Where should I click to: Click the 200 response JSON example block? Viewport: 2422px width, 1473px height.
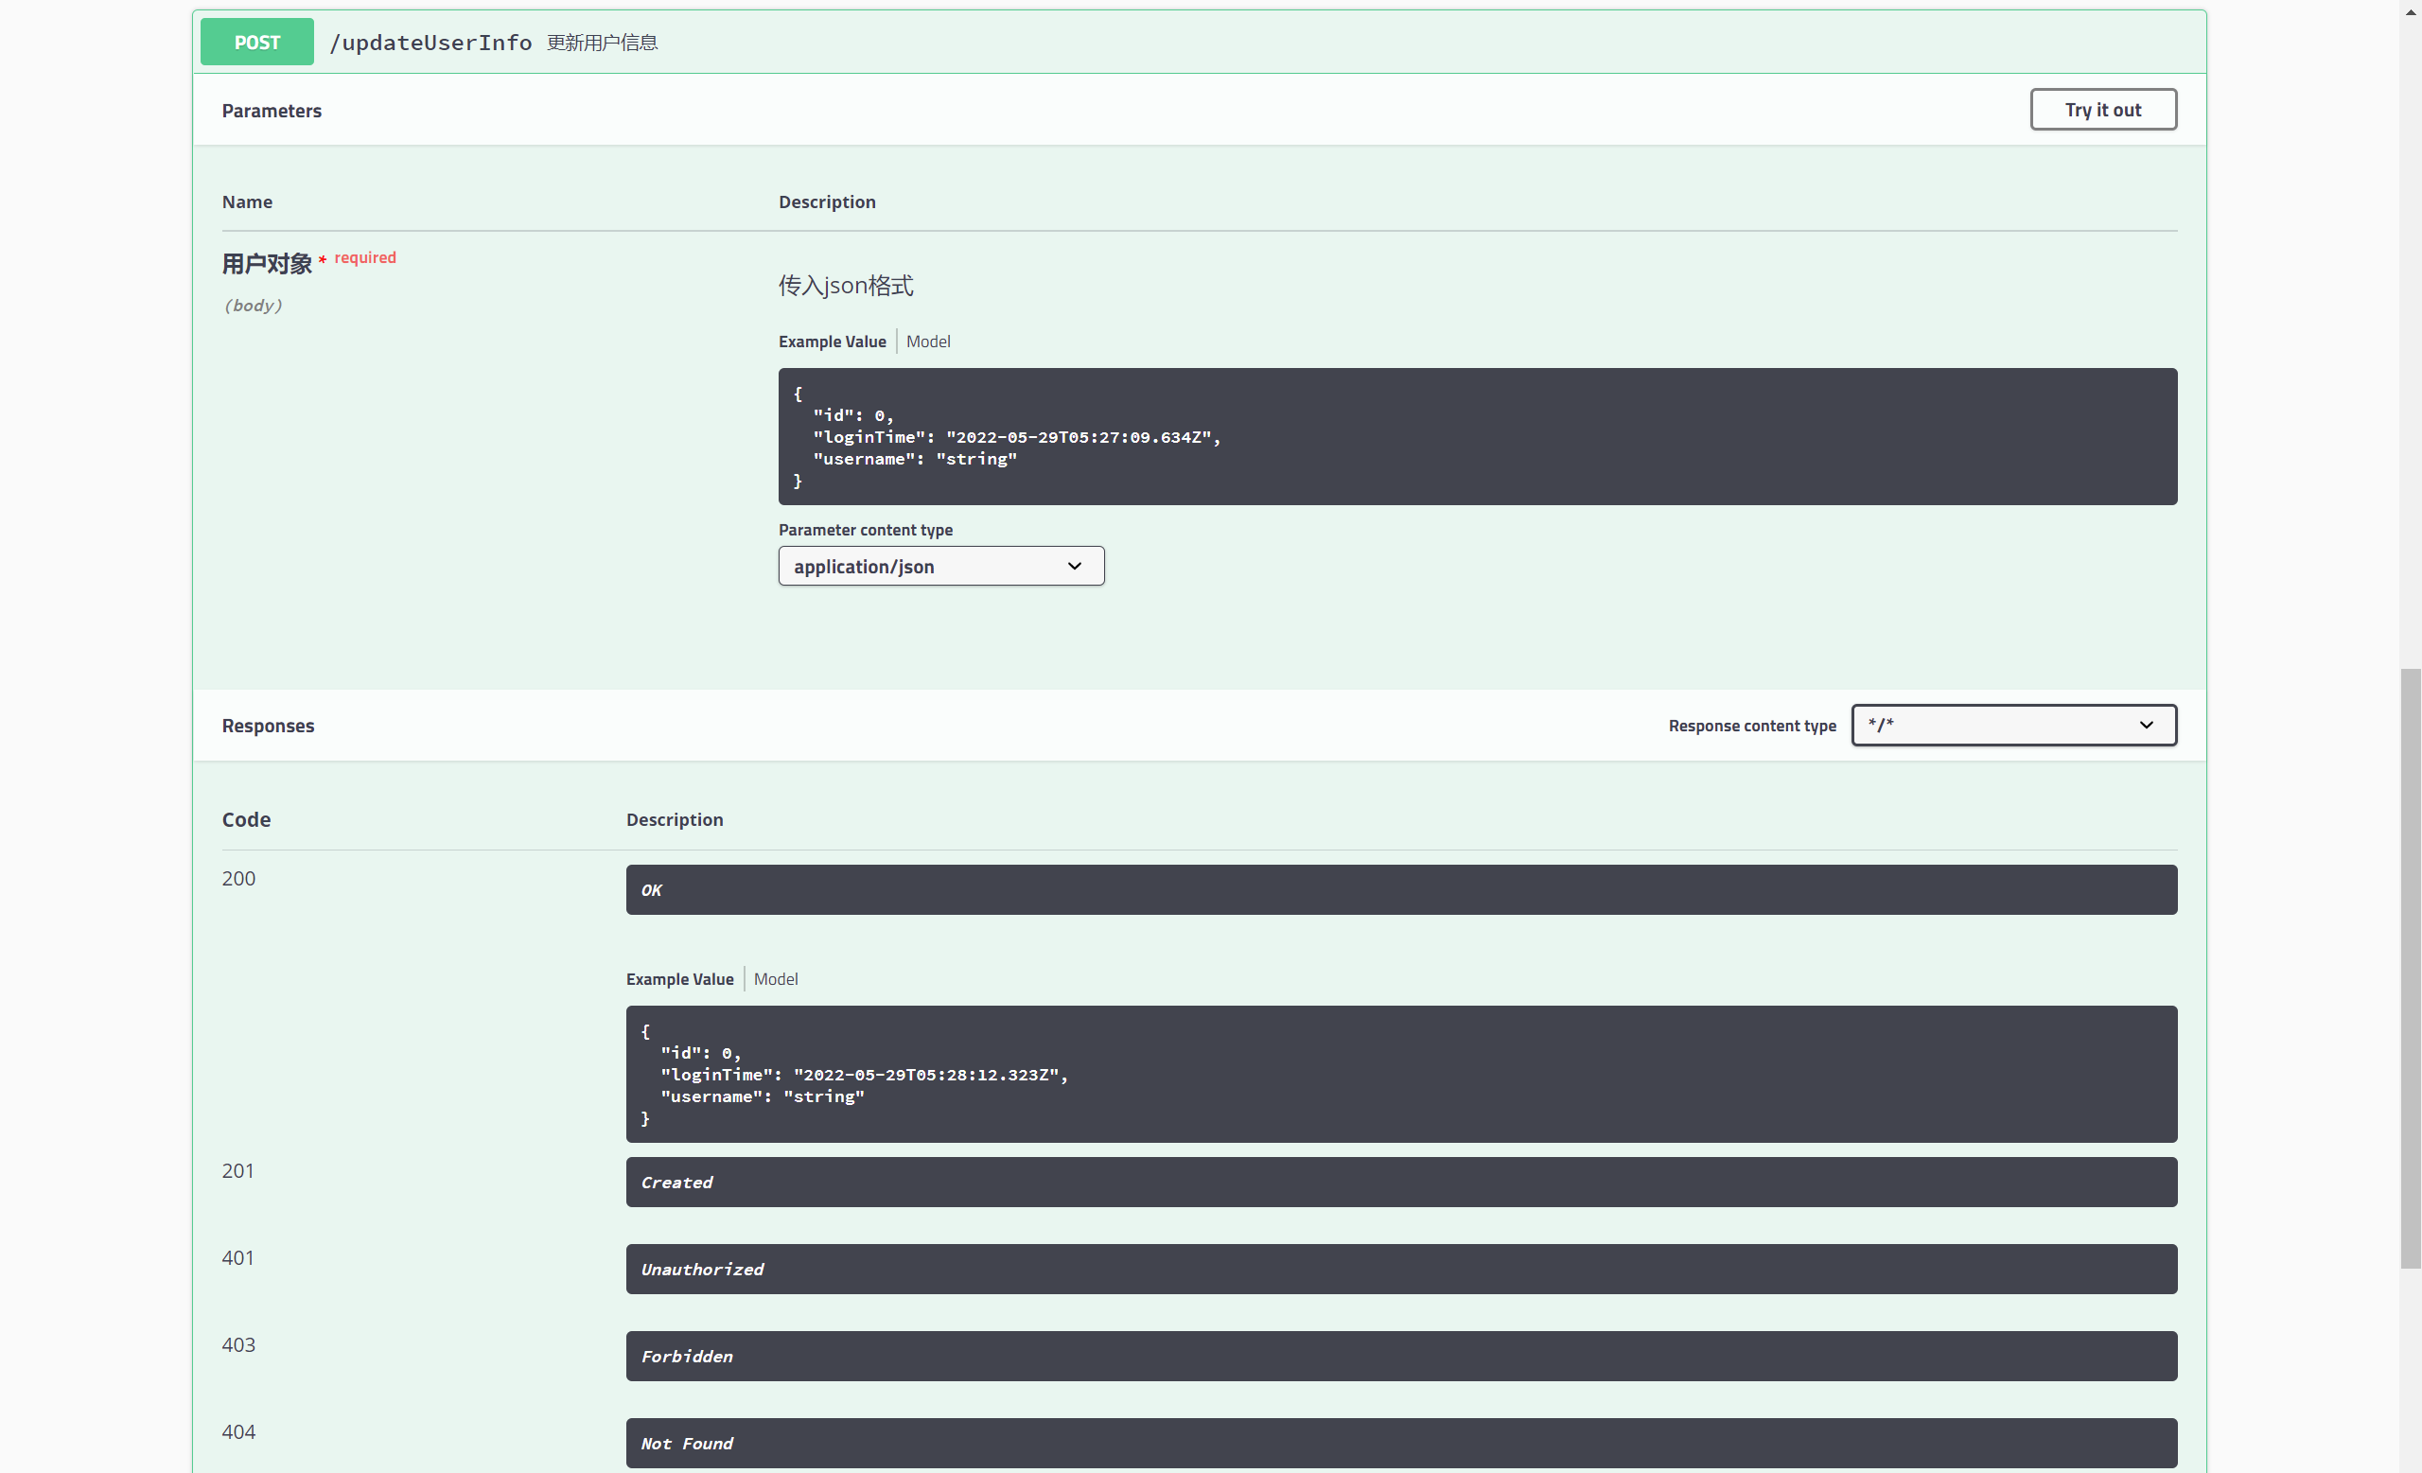[x=1401, y=1074]
